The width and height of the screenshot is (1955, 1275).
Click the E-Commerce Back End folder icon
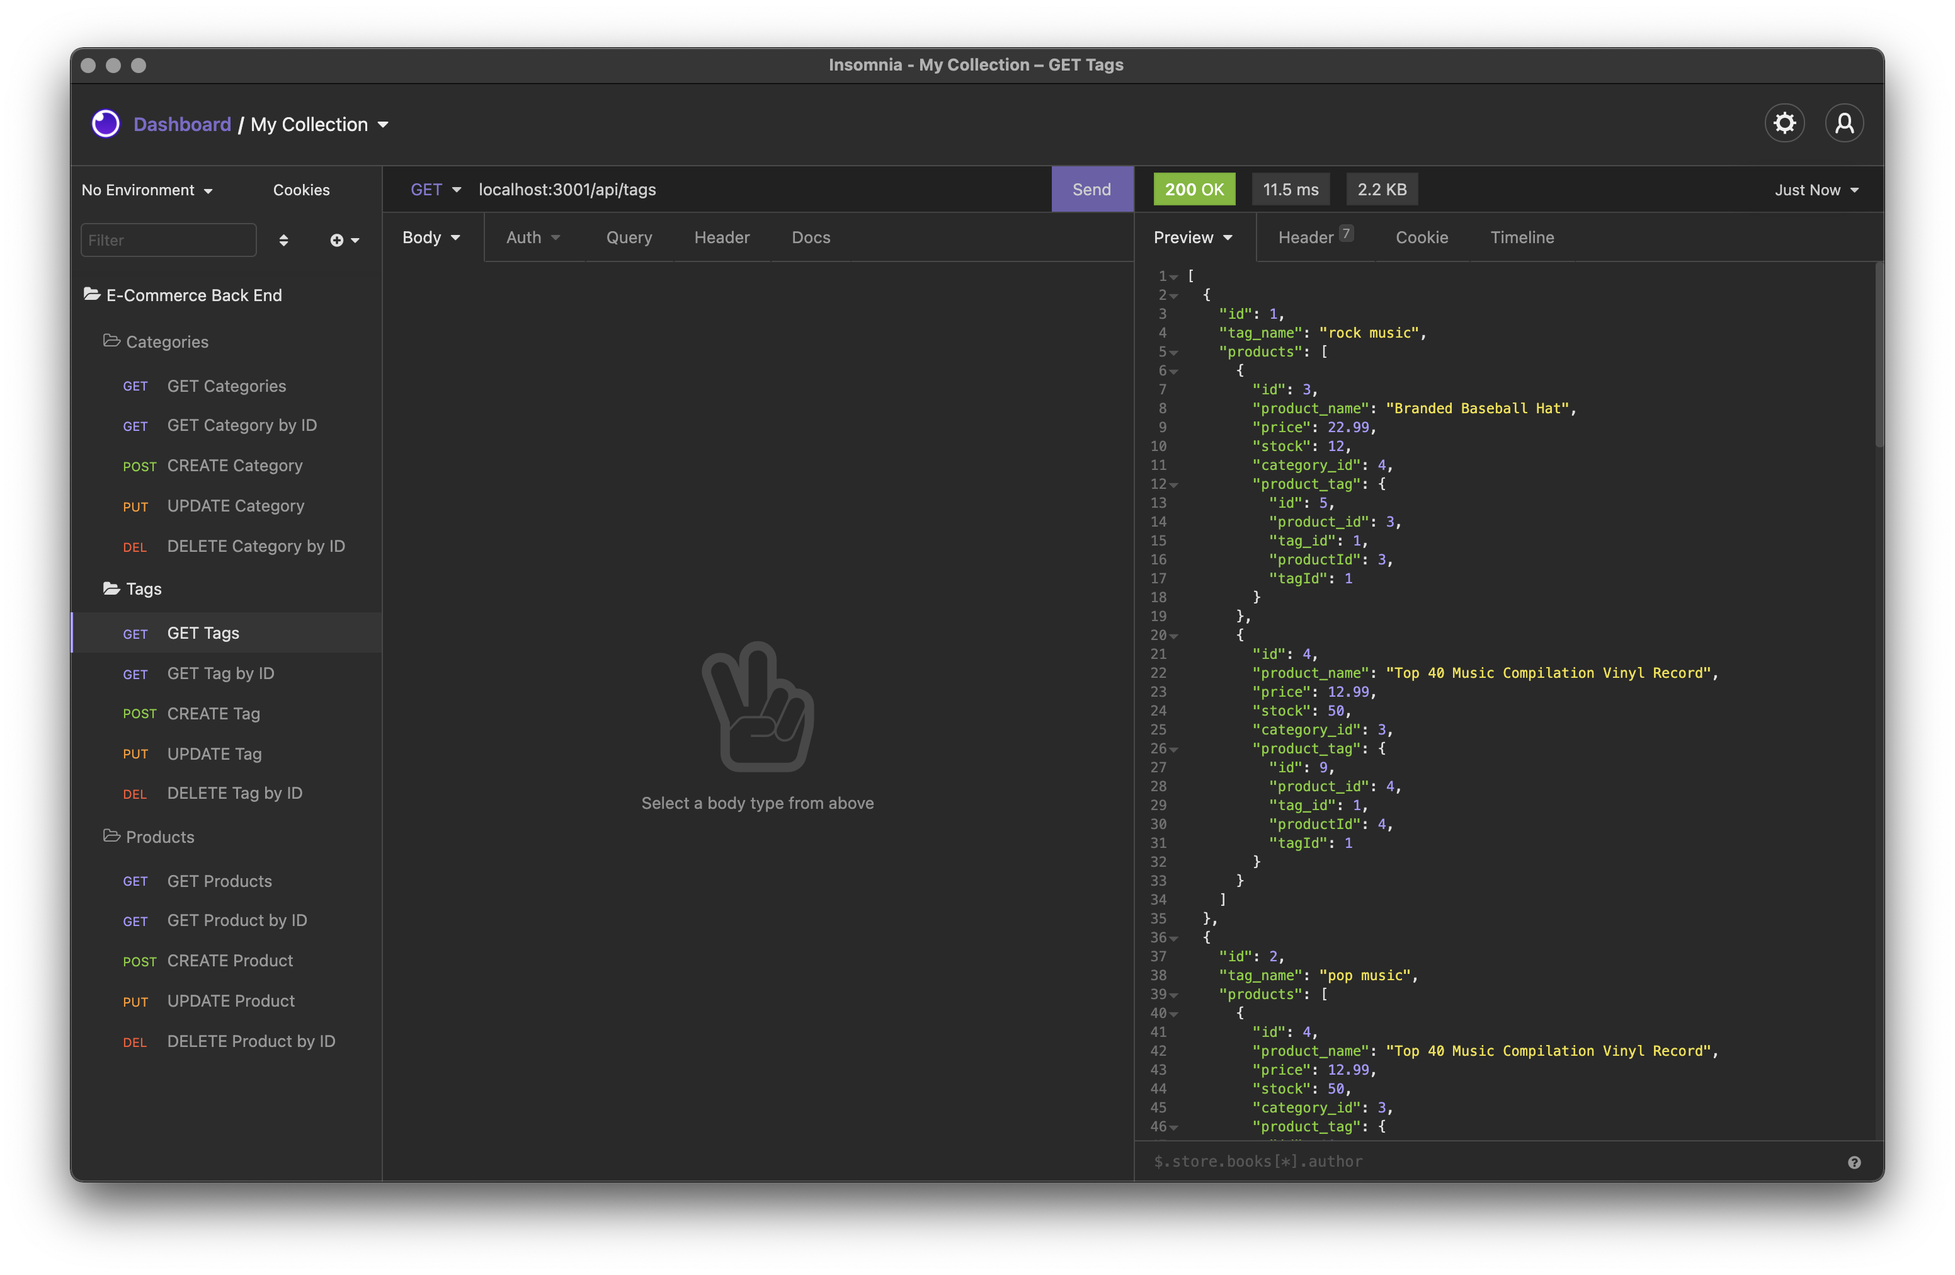92,294
